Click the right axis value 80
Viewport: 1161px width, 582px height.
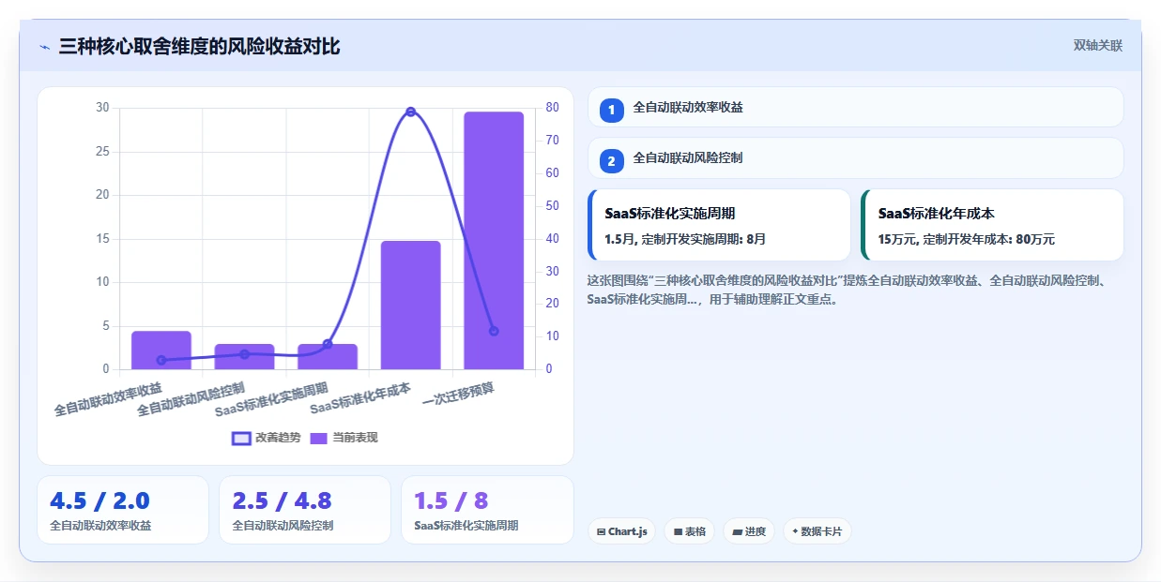[553, 108]
